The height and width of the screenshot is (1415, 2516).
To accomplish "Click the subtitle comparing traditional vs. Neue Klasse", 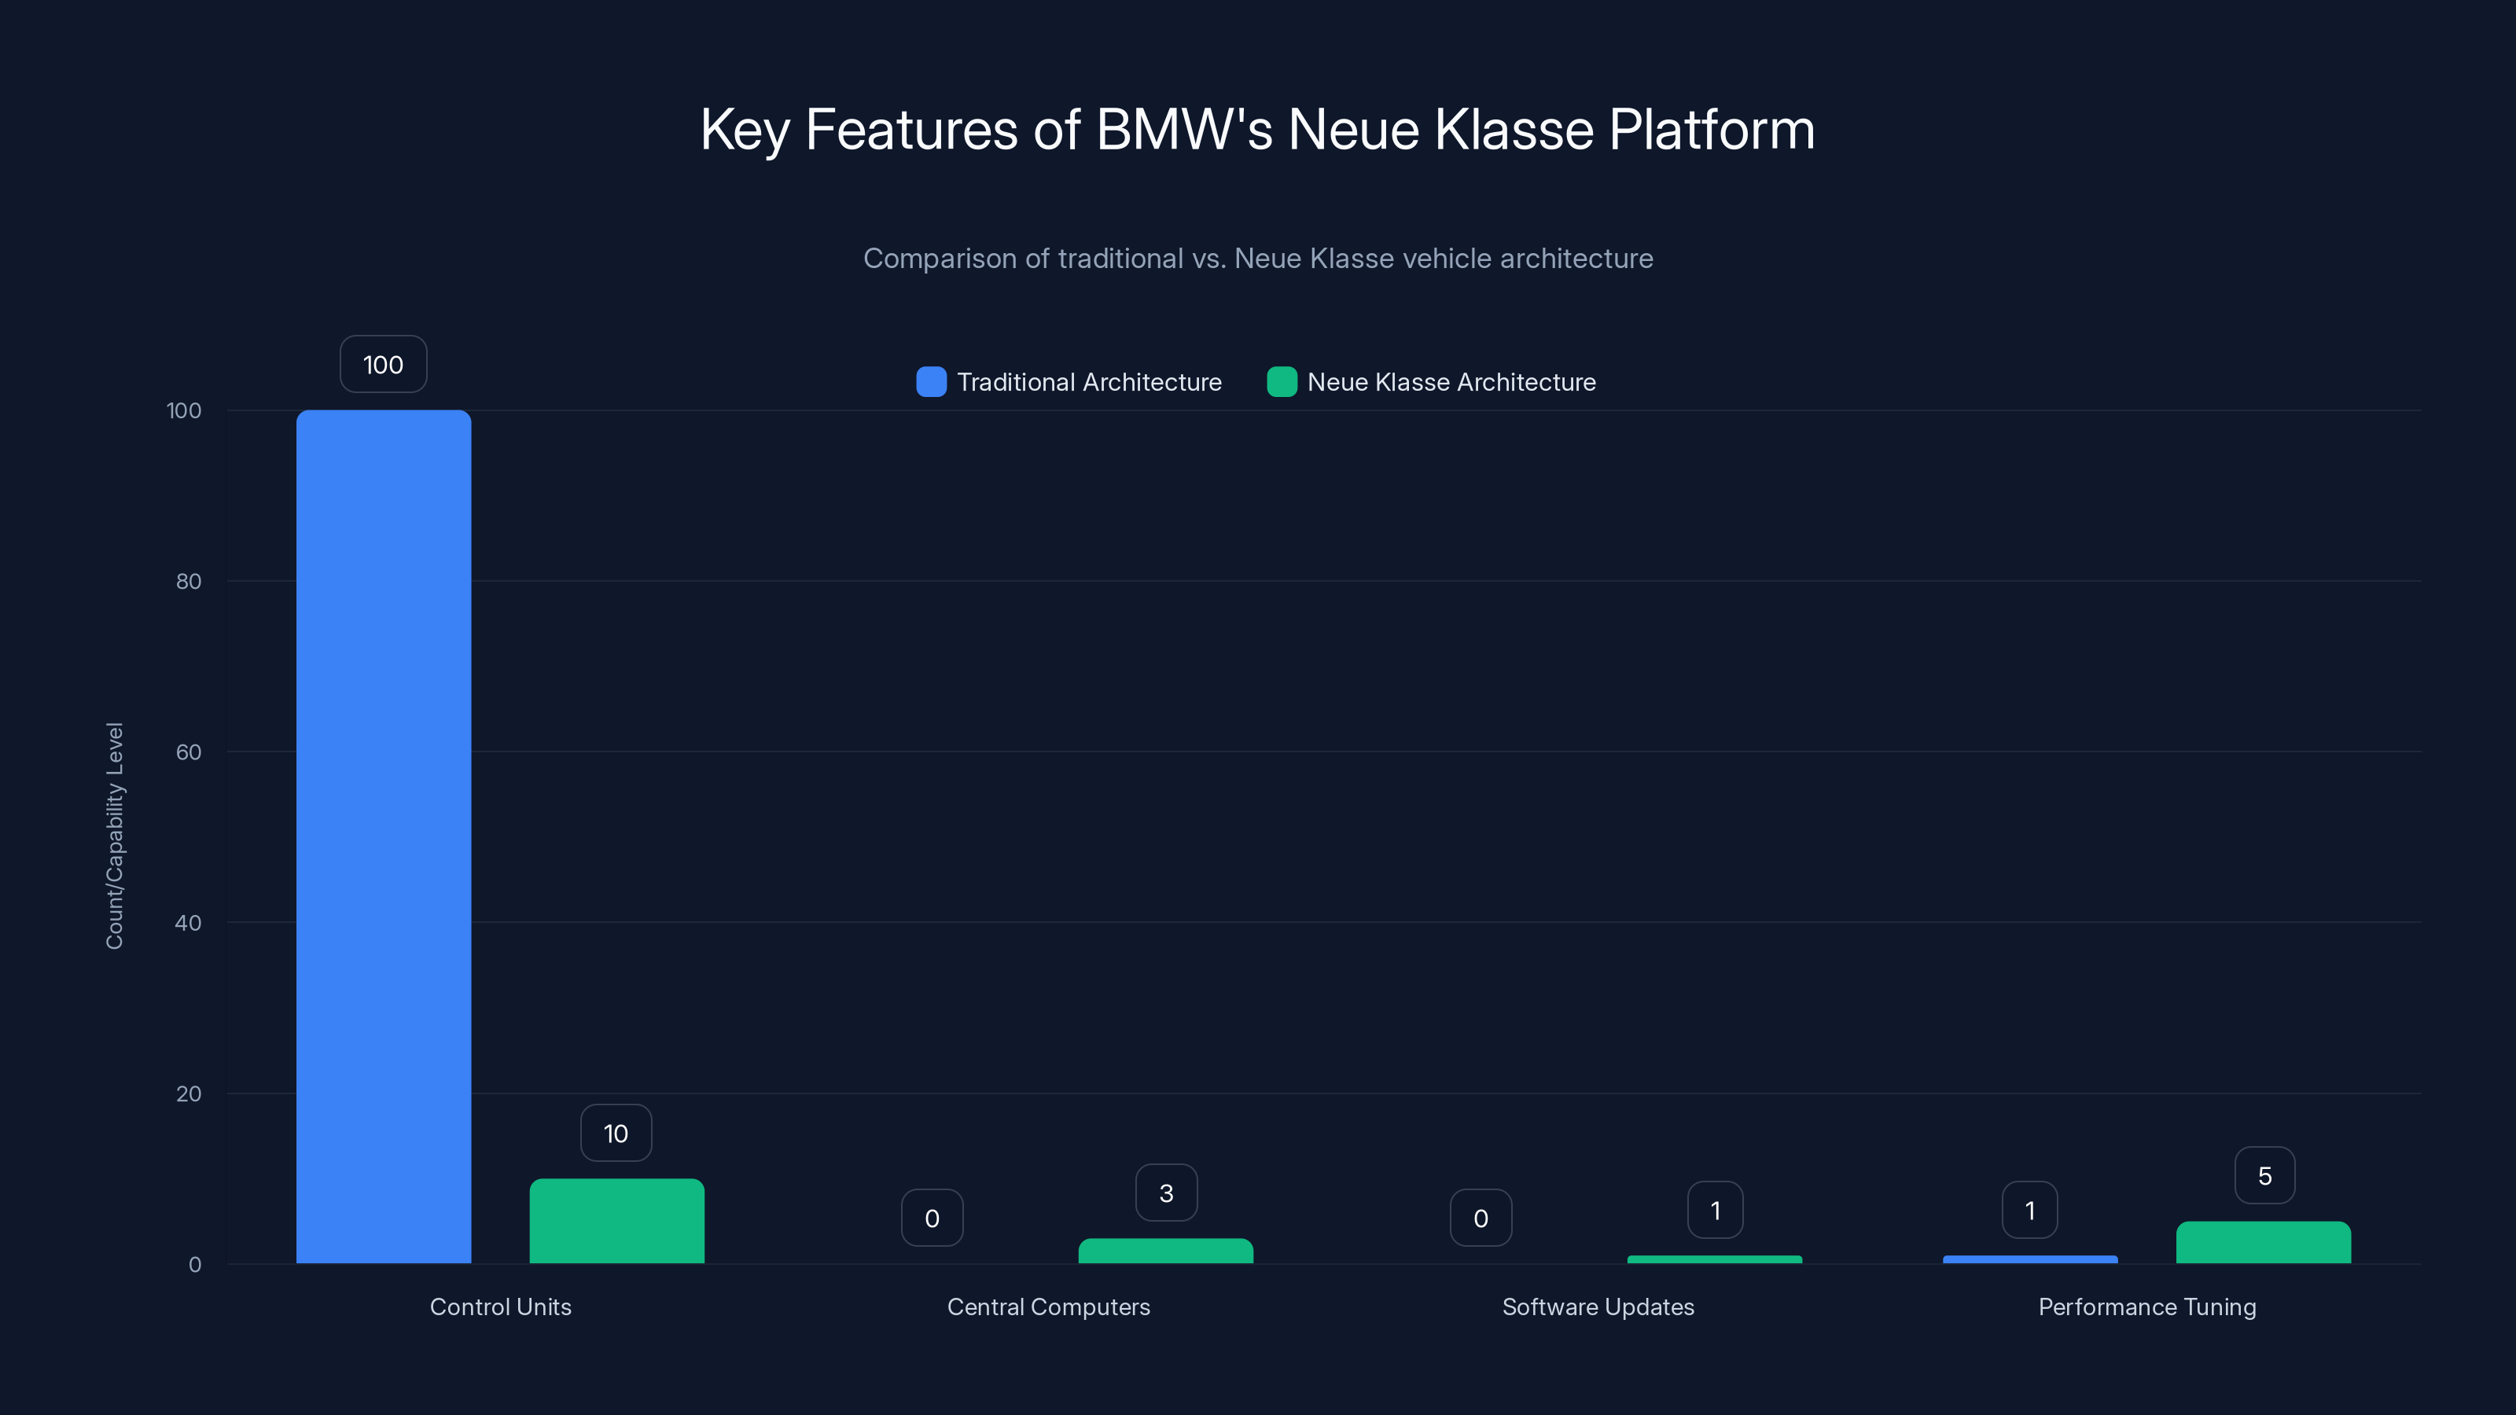I will click(x=1258, y=258).
